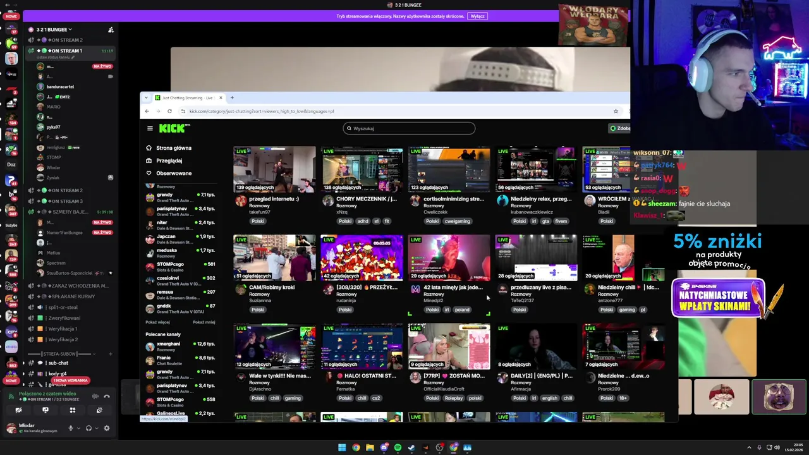
Task: Toggle noise suppression in the Discord voice panel
Action: click(x=95, y=396)
